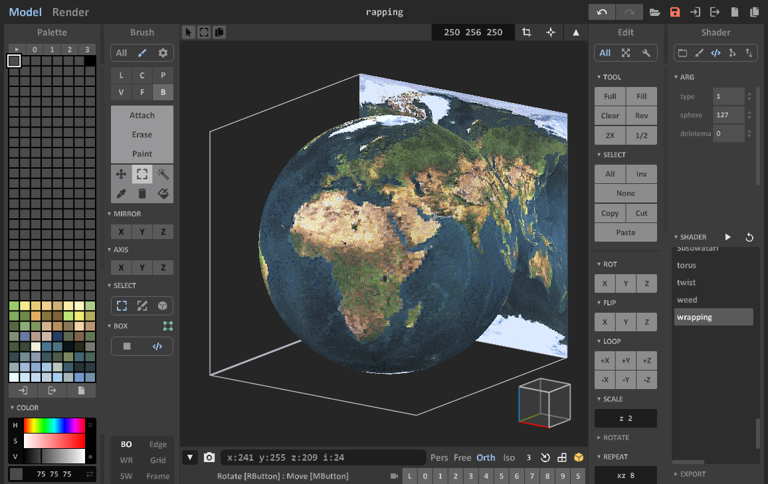Toggle the BO display option
The height and width of the screenshot is (484, 768).
pyautogui.click(x=126, y=444)
